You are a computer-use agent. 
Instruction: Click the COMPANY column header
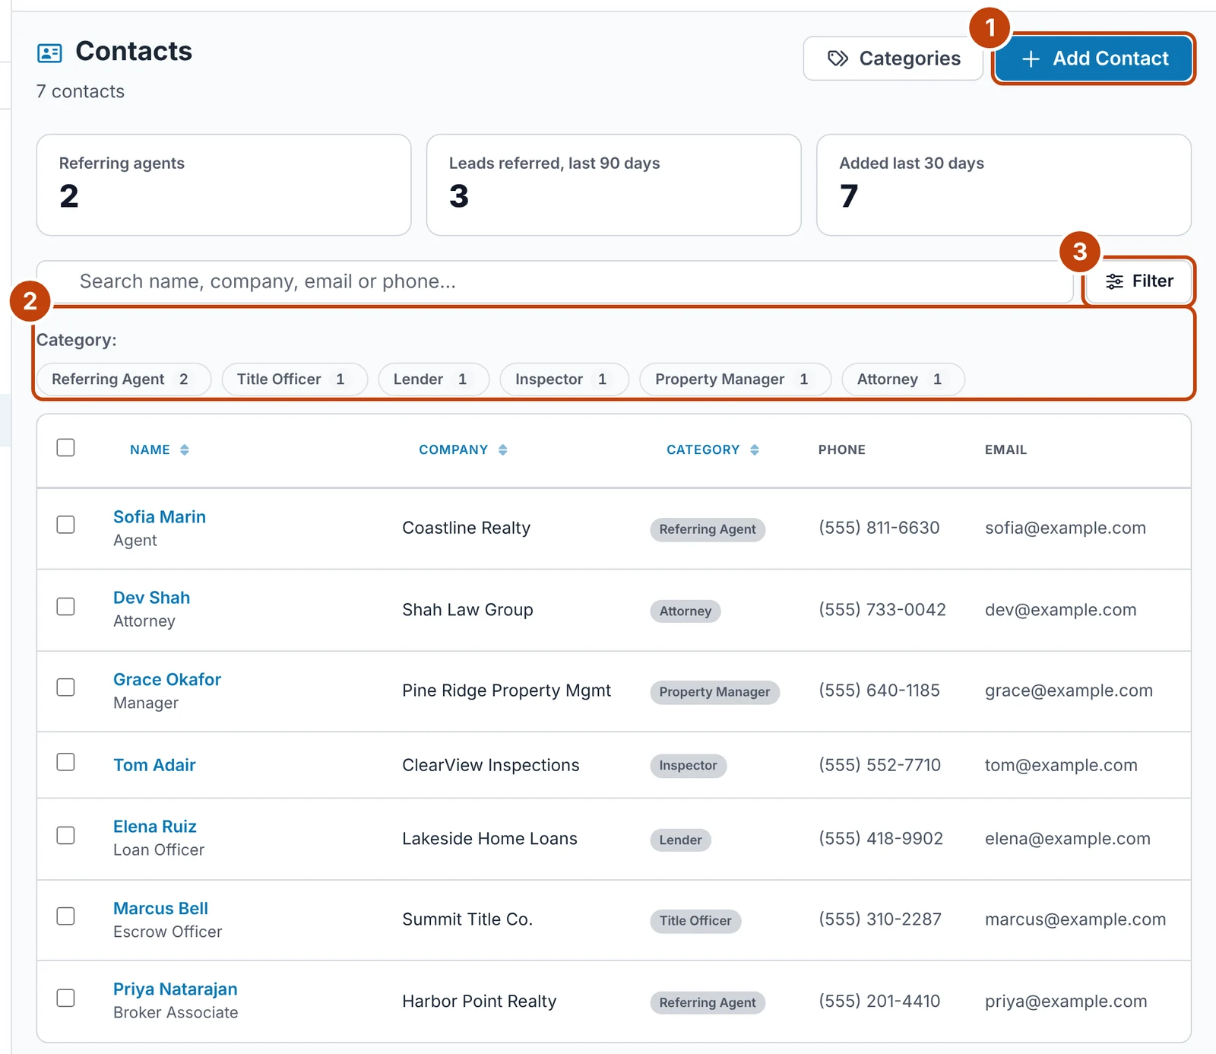tap(454, 450)
